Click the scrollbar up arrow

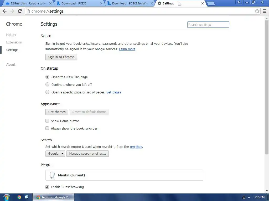(x=267, y=18)
